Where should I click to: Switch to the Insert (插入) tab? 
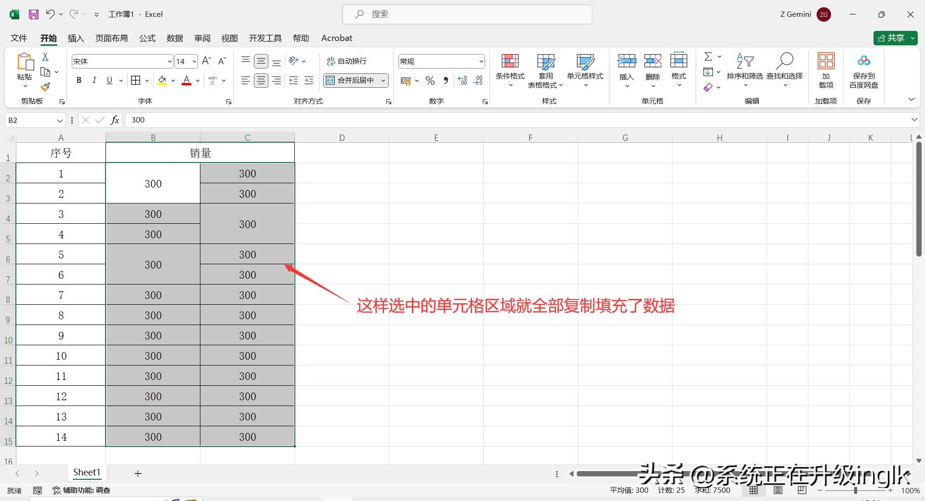[x=76, y=38]
